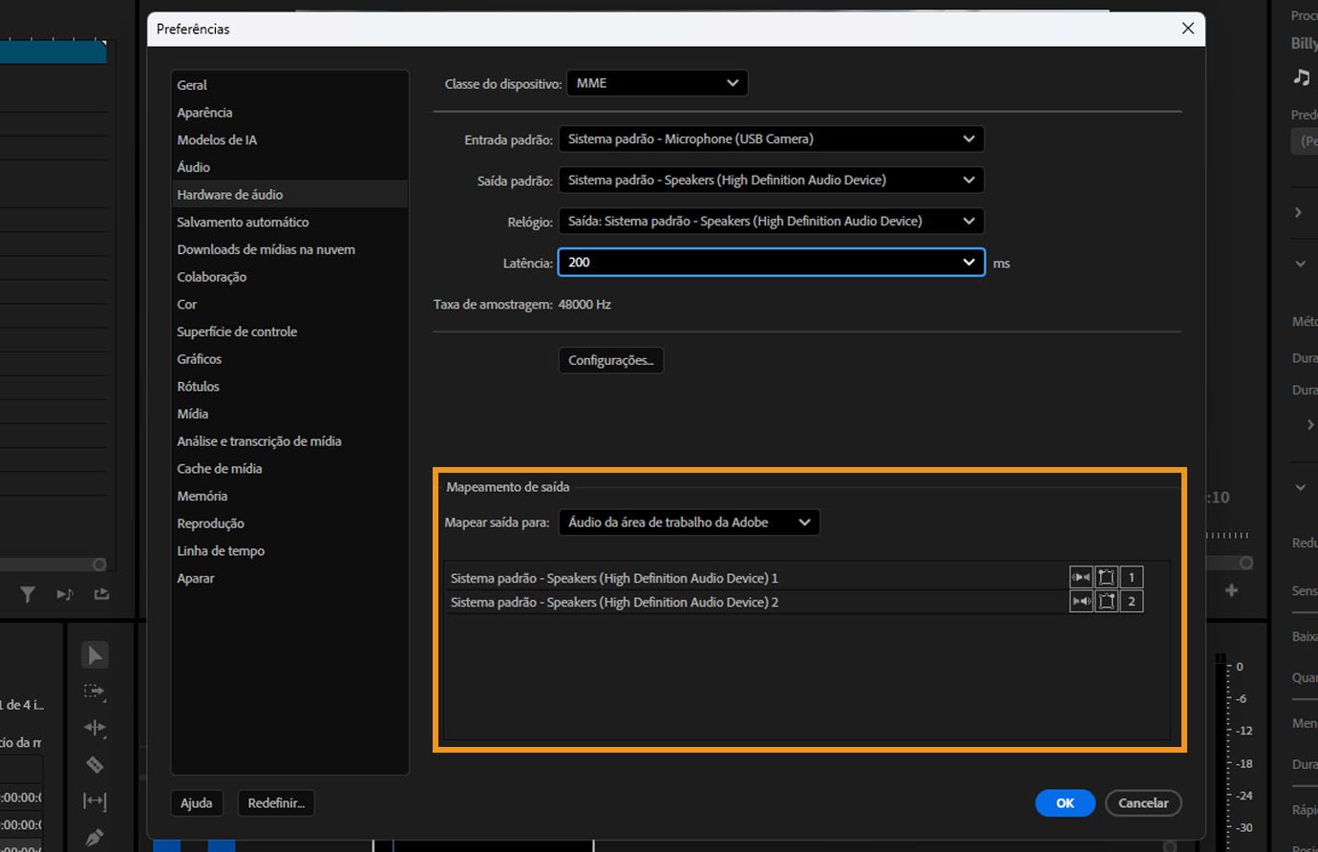The height and width of the screenshot is (852, 1318).
Task: Expand the Mapear saída para dropdown
Action: [689, 522]
